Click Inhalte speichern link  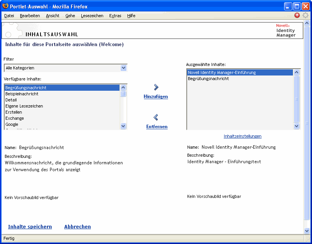click(x=30, y=227)
